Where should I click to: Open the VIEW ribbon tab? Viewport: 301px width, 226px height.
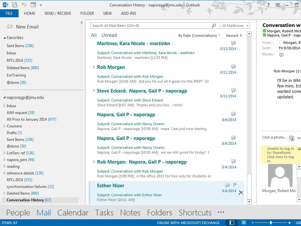(107, 13)
